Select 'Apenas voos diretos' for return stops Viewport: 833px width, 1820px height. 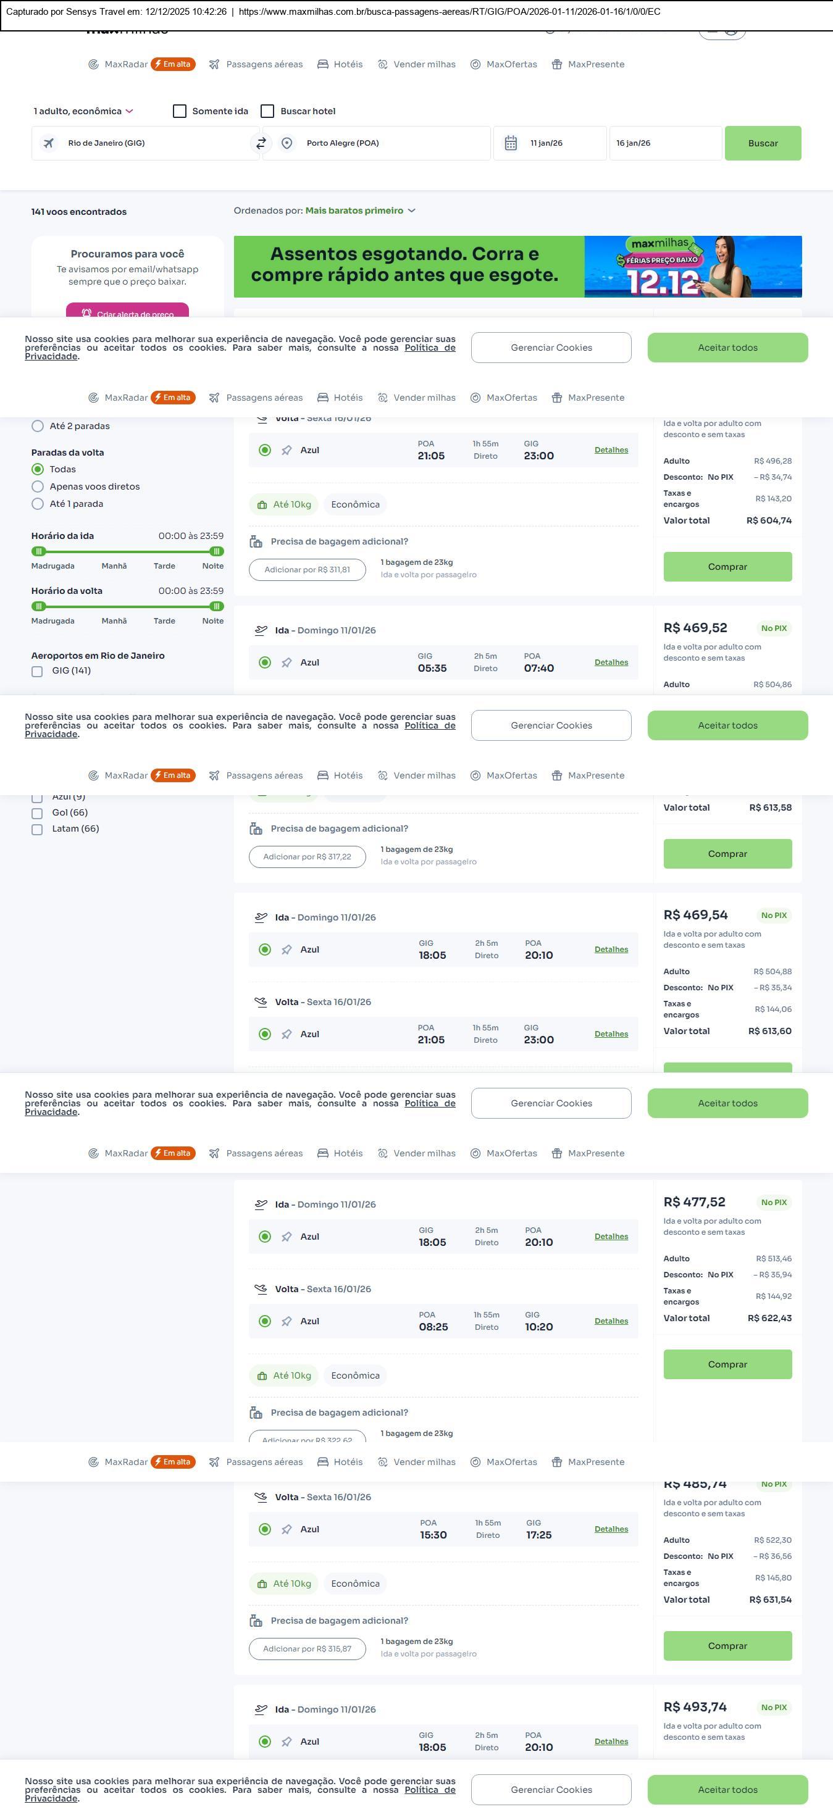tap(38, 486)
